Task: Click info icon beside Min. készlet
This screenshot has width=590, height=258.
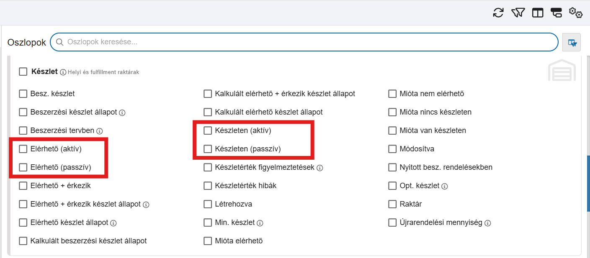Action: pyautogui.click(x=260, y=223)
